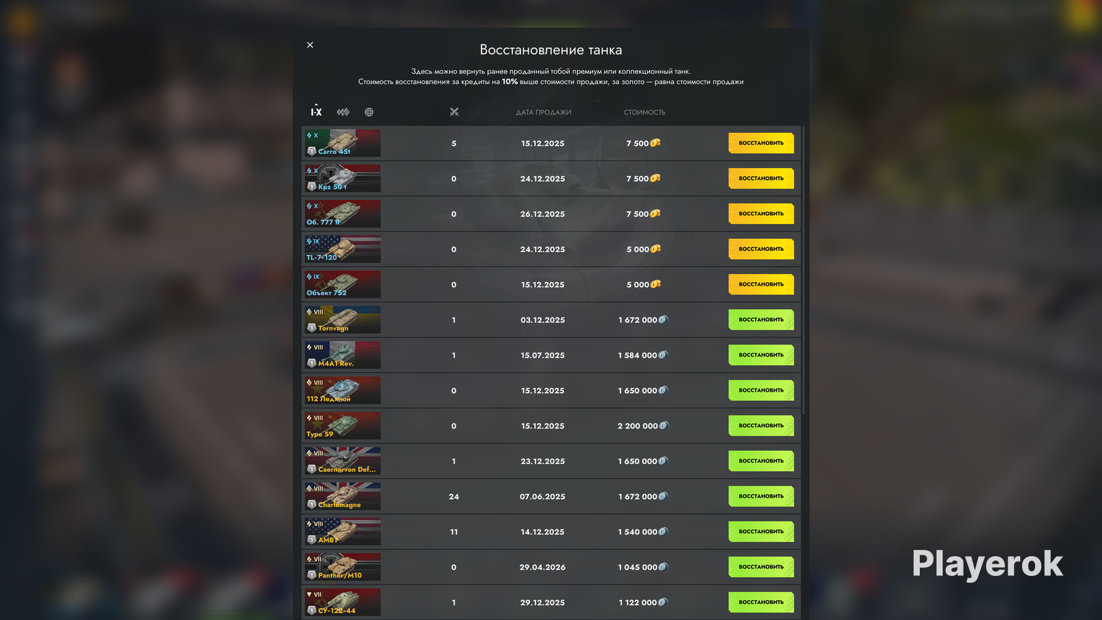Select the Об. 777 II tank thumbnail
The image size is (1102, 620).
343,214
